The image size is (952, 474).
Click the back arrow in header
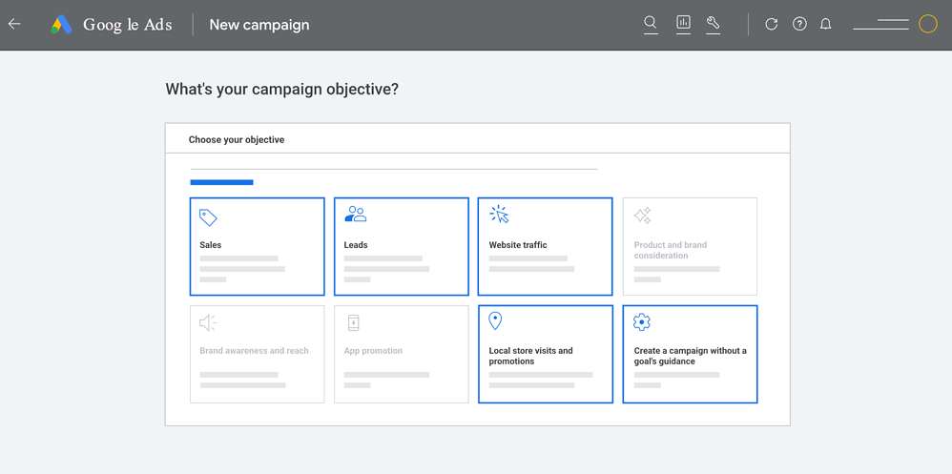tap(14, 24)
